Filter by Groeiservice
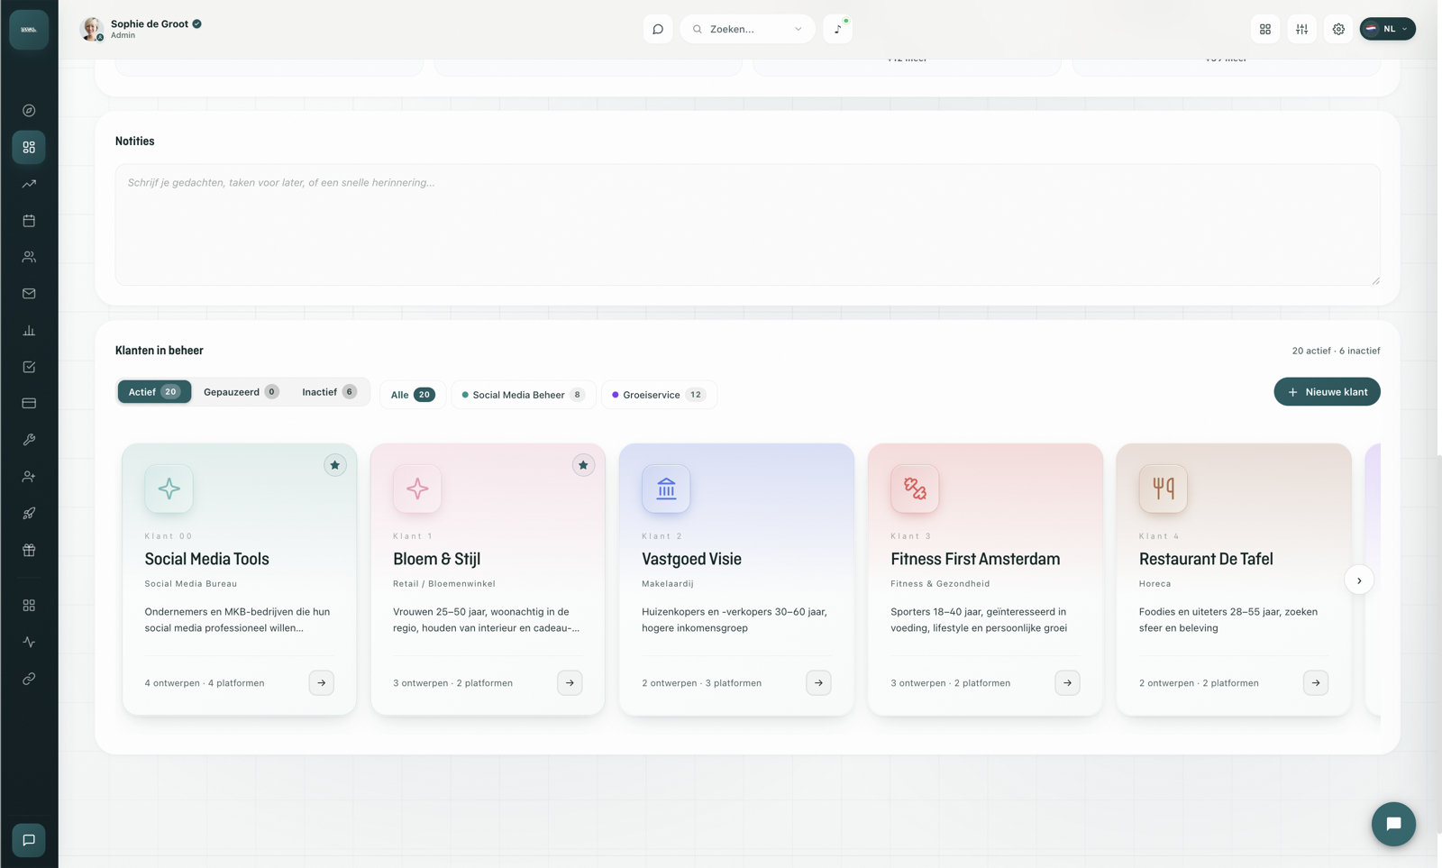Viewport: 1442px width, 868px height. [659, 395]
